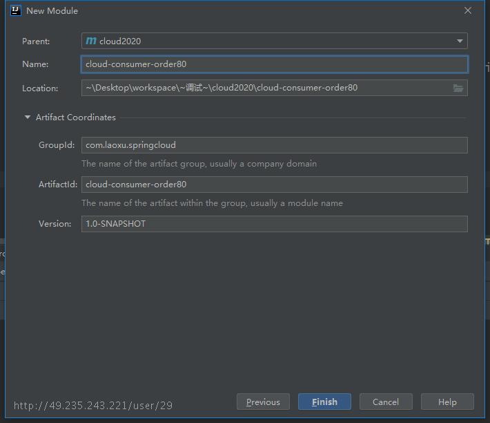The height and width of the screenshot is (423, 490).
Task: Go back with the Previous button
Action: [263, 402]
